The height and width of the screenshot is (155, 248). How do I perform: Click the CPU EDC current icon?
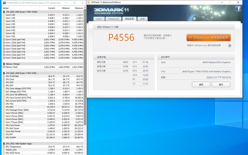(x=4, y=107)
